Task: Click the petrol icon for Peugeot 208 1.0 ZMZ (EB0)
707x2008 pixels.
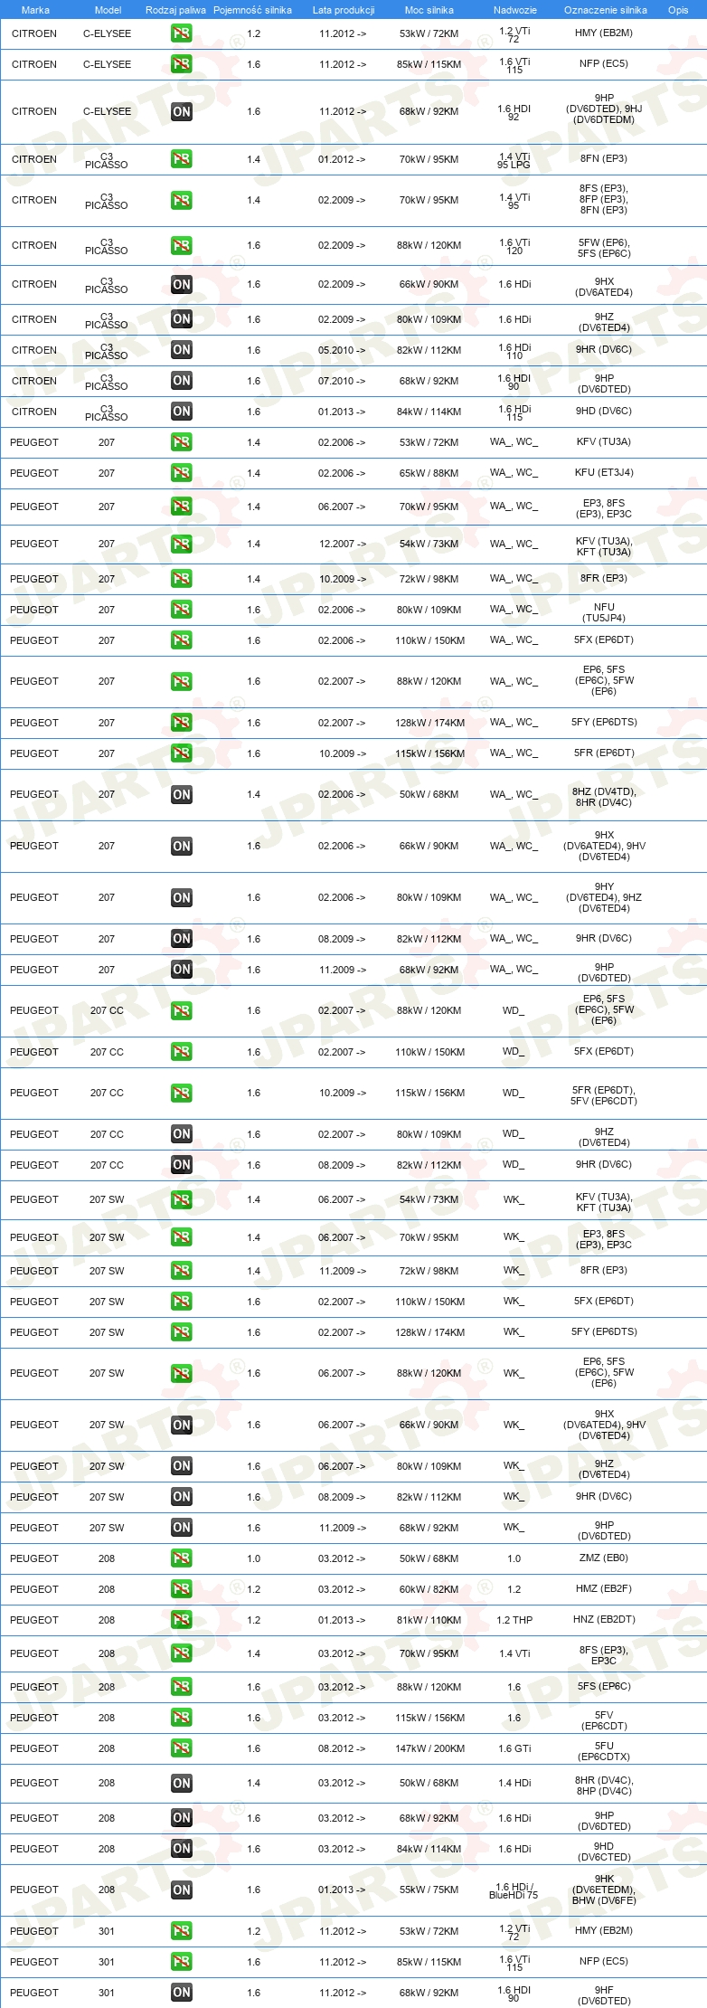Action: click(x=182, y=1558)
